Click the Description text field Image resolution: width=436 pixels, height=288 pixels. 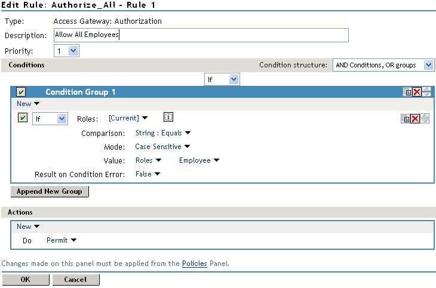pos(201,35)
